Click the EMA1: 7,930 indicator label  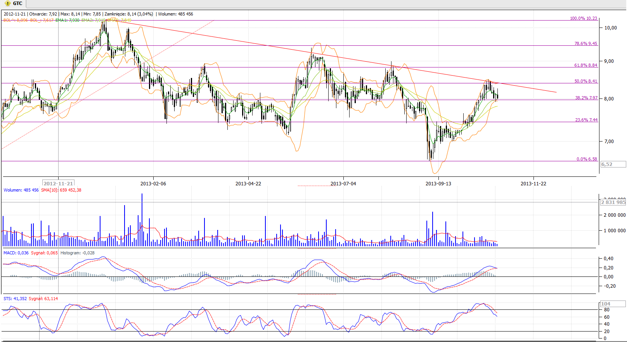tap(68, 20)
